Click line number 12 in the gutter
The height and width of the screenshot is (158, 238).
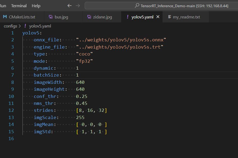pyautogui.click(x=11, y=110)
